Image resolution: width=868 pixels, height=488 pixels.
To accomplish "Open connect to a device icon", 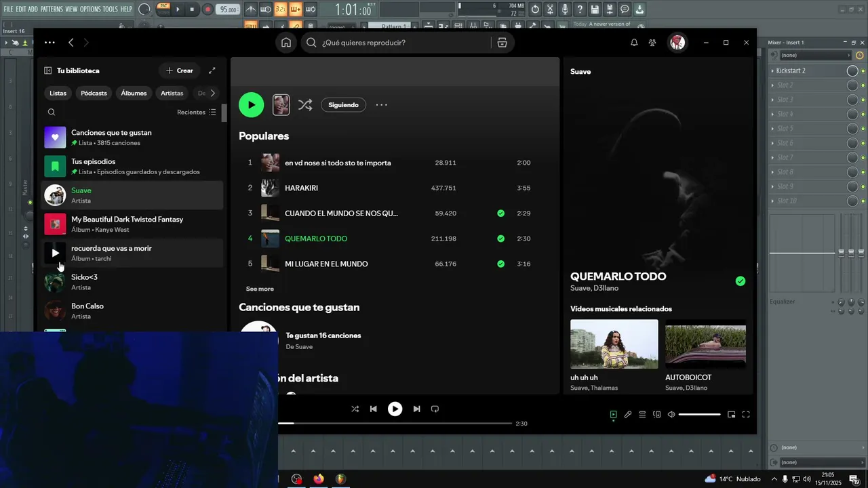I will click(656, 415).
